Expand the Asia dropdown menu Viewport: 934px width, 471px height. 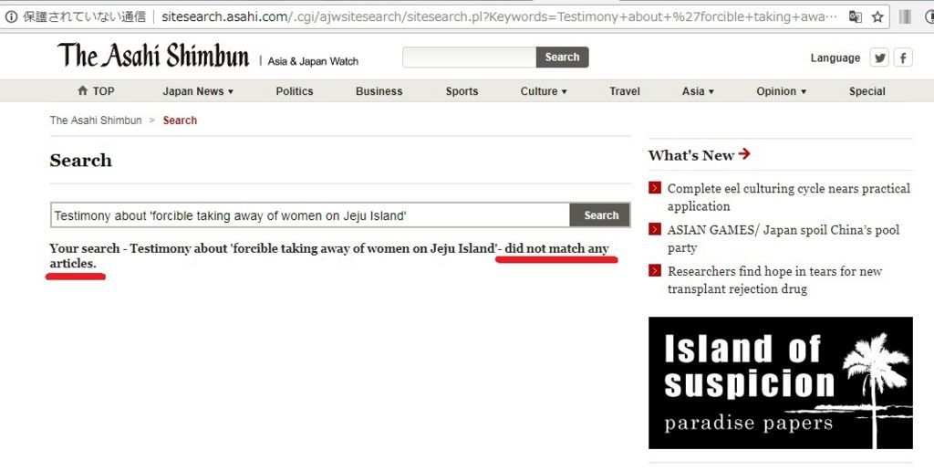coord(698,91)
